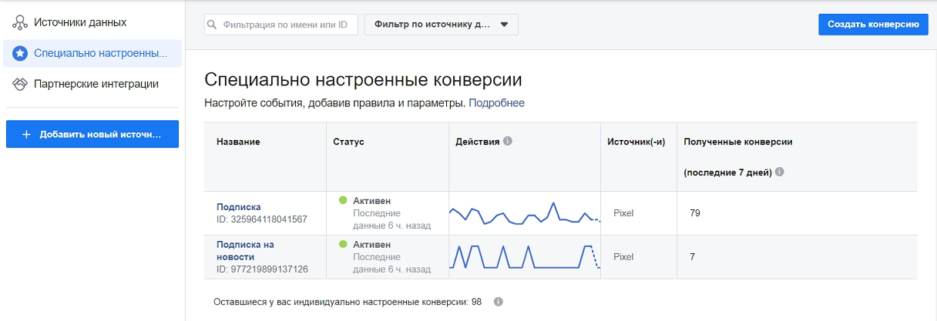Click info icon after remaining conversions count

(x=498, y=302)
